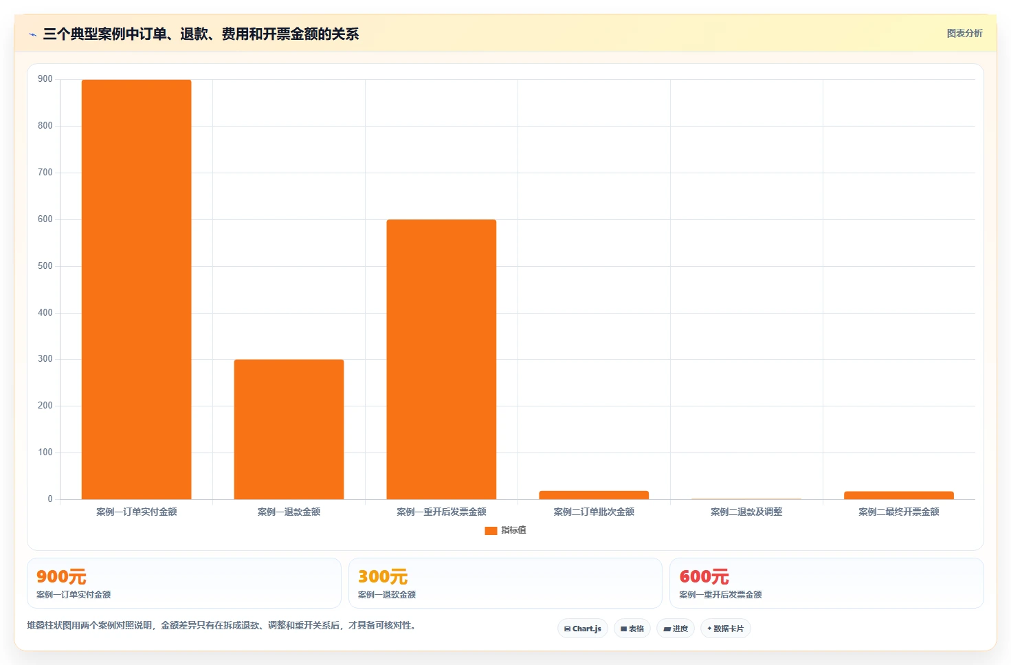Image resolution: width=1011 pixels, height=665 pixels.
Task: Select the small 案例二最终开票金额 bar
Action: point(899,495)
